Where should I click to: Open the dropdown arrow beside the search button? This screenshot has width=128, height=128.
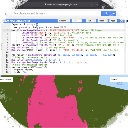point(113,14)
